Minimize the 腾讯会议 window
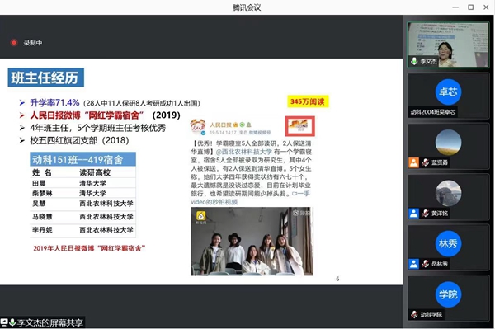The height and width of the screenshot is (329, 495). coord(455,7)
